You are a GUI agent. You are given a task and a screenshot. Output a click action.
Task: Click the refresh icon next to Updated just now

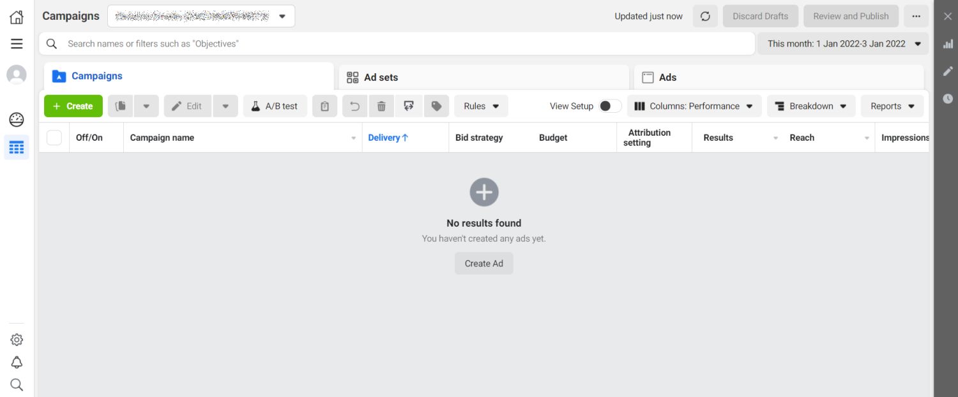point(705,16)
